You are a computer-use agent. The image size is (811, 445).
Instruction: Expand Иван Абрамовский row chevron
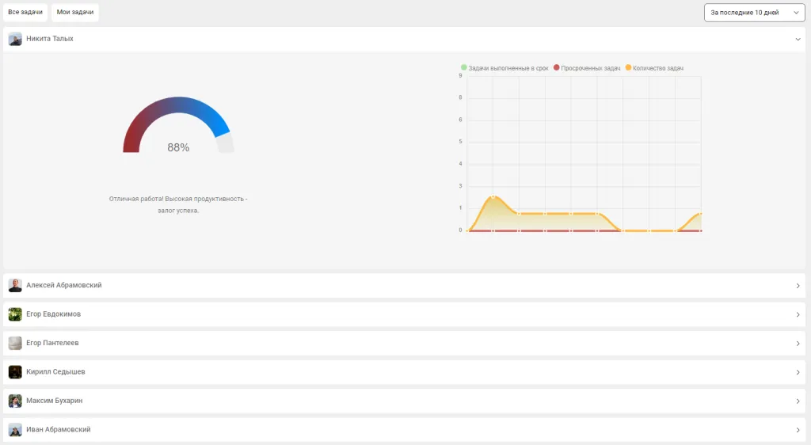coord(798,430)
